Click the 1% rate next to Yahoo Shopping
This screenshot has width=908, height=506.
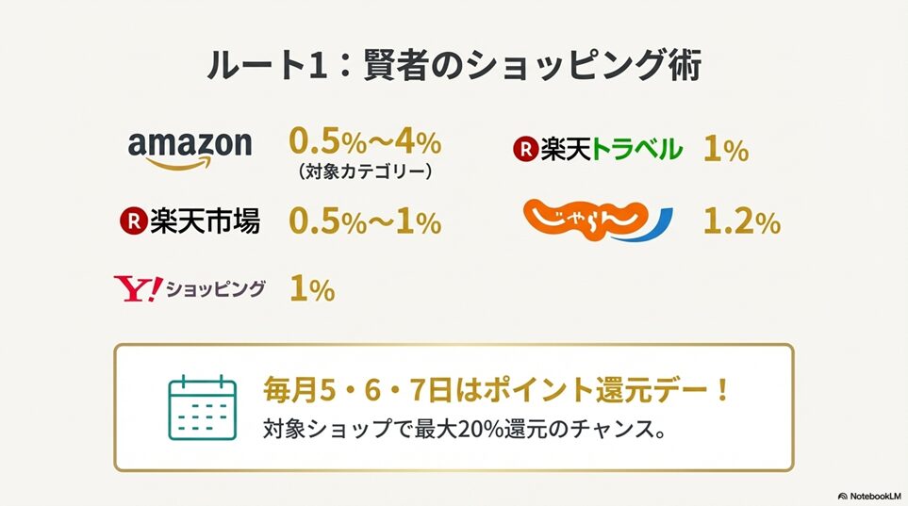311,290
